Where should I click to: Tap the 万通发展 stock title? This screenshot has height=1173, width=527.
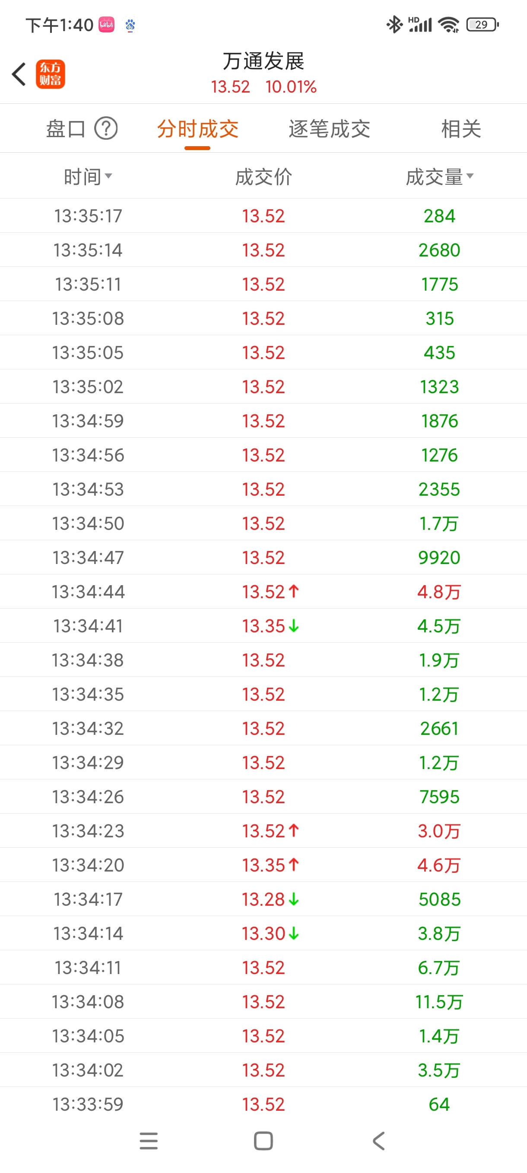[x=263, y=61]
